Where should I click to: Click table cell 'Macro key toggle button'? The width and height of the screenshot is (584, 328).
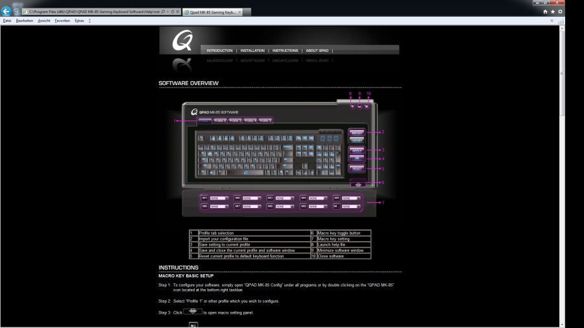[343, 233]
